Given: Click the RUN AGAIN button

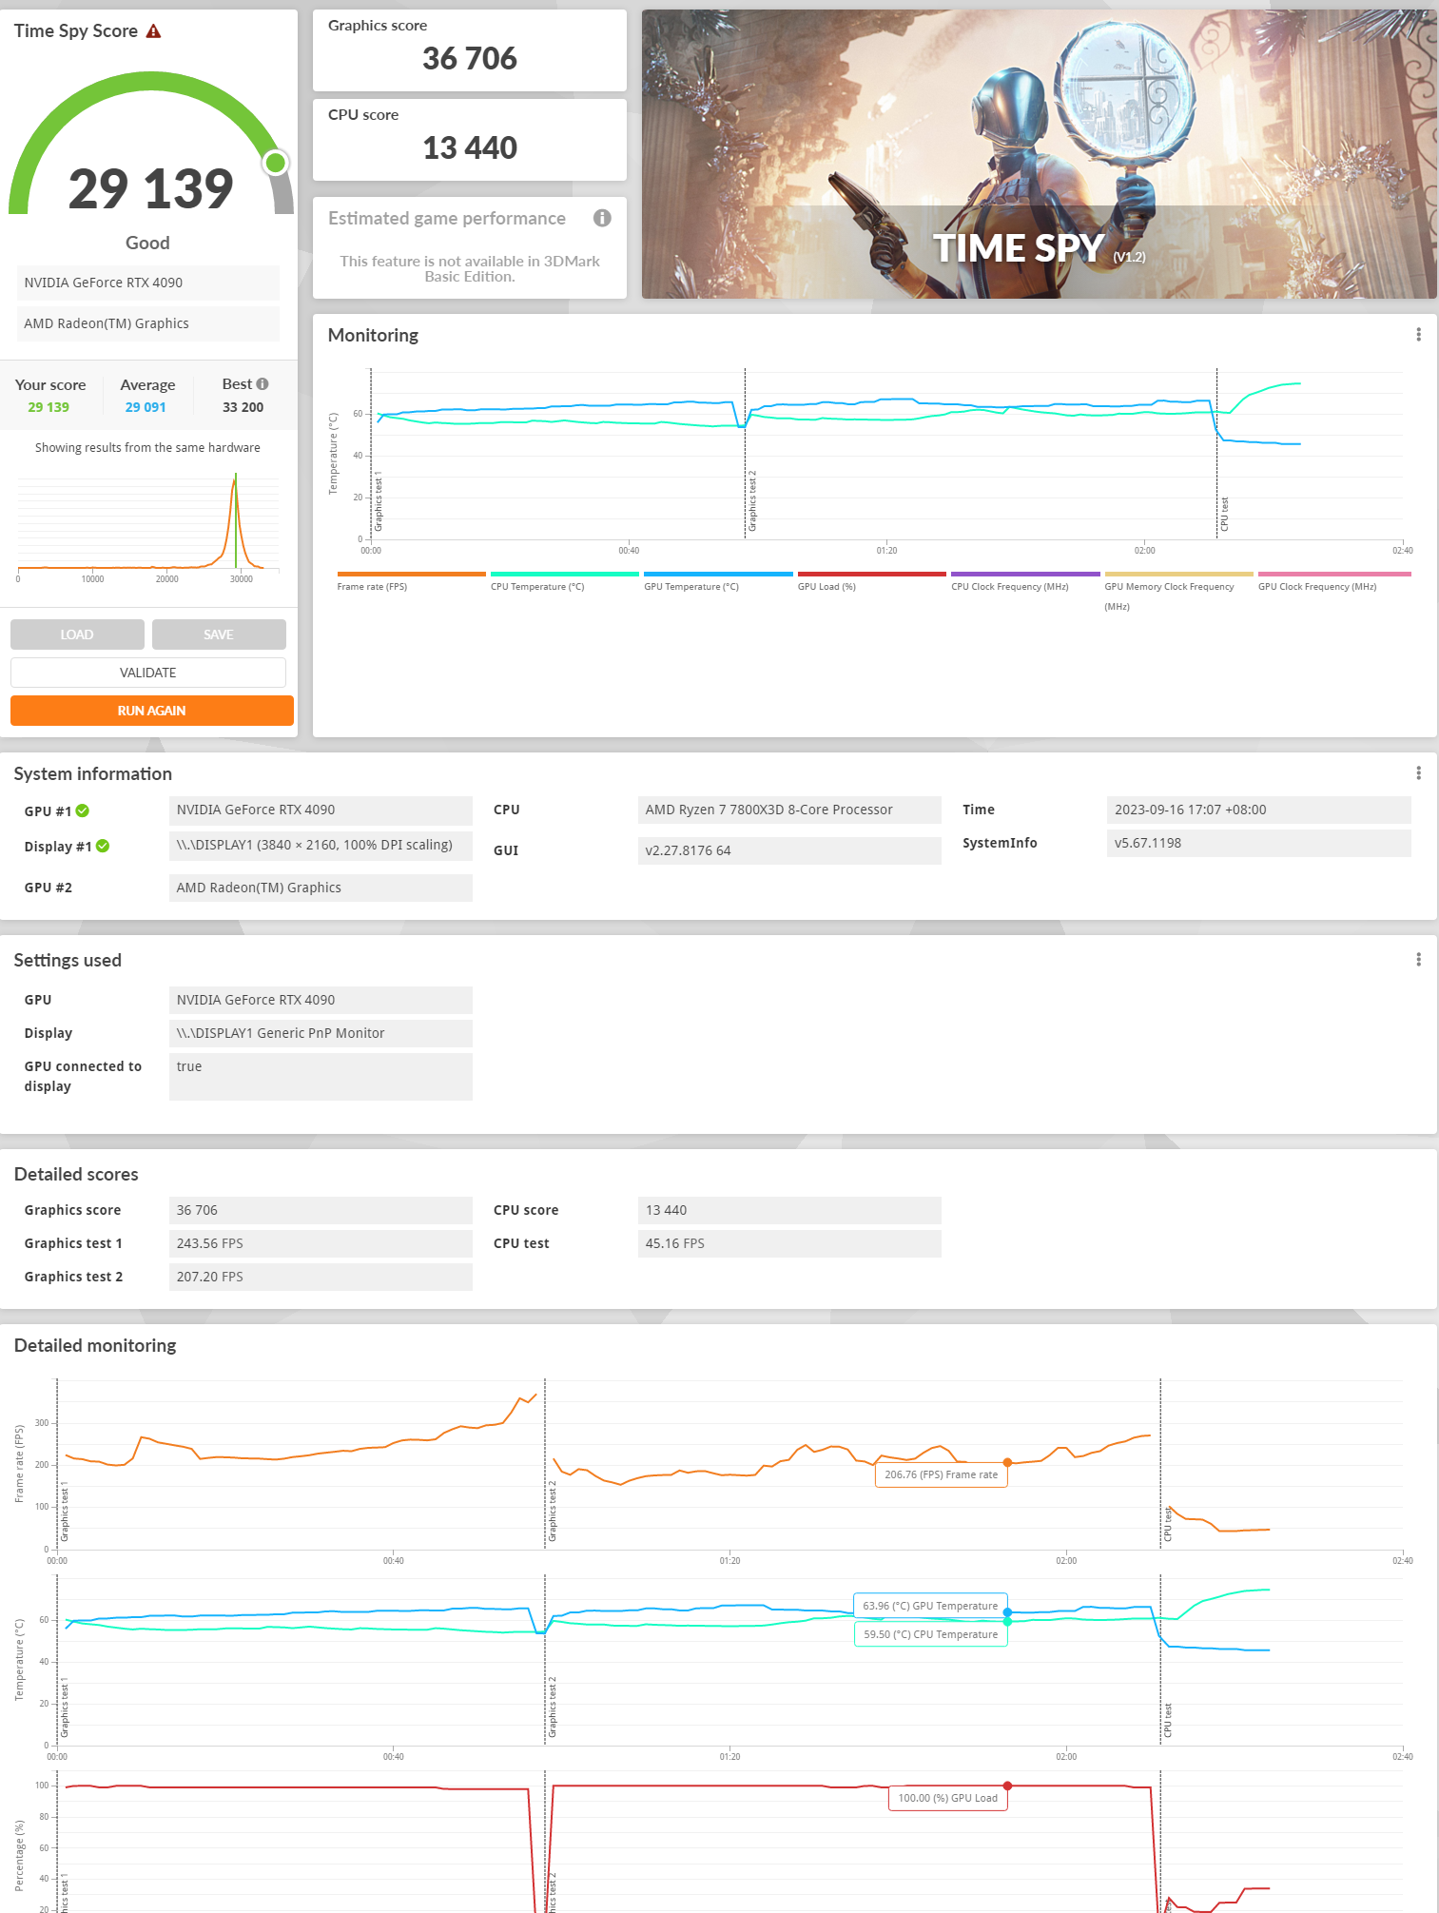Looking at the screenshot, I should click(152, 711).
